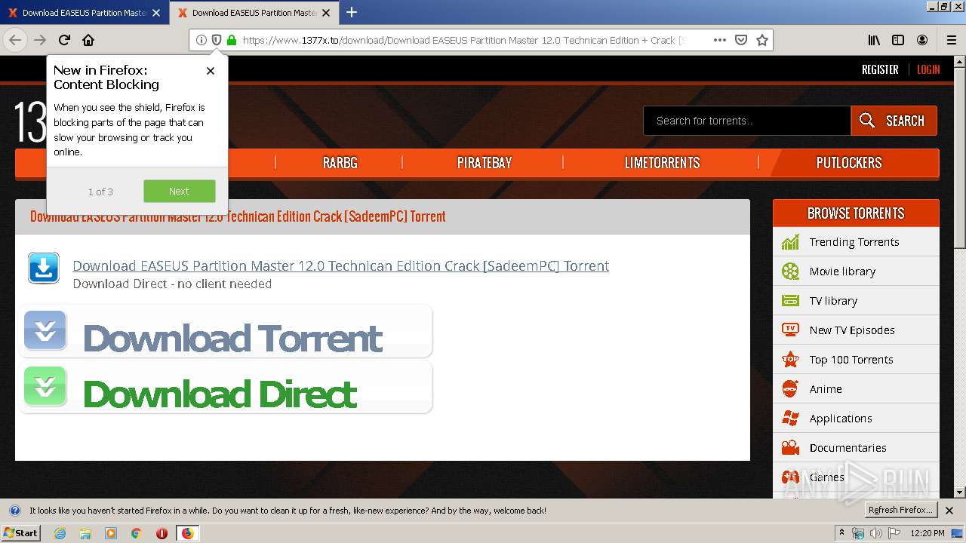Image resolution: width=966 pixels, height=543 pixels.
Task: Click the Download Direct banner
Action: coord(226,388)
